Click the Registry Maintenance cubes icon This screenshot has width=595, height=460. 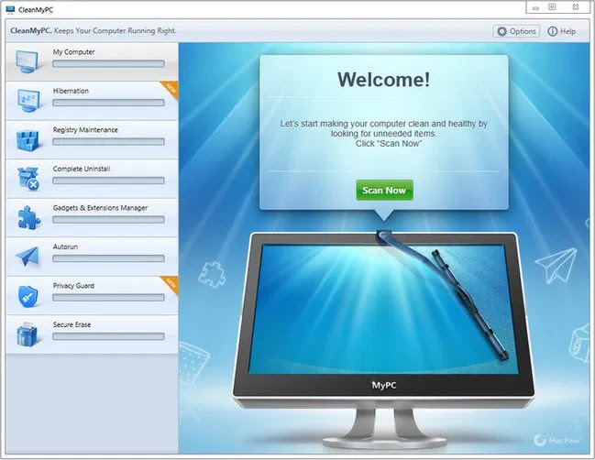[x=28, y=140]
